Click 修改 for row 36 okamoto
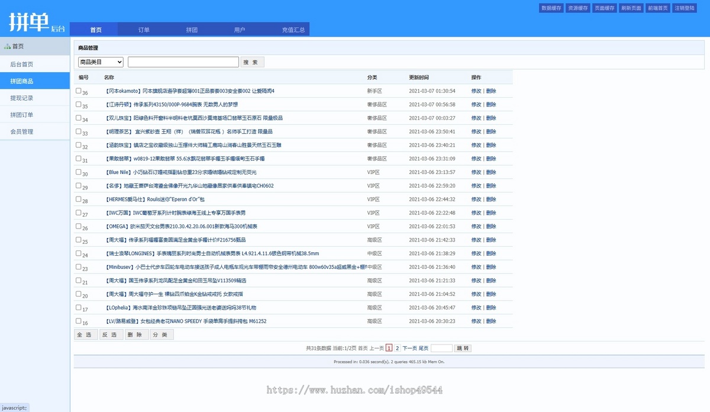The height and width of the screenshot is (412, 710). [476, 91]
